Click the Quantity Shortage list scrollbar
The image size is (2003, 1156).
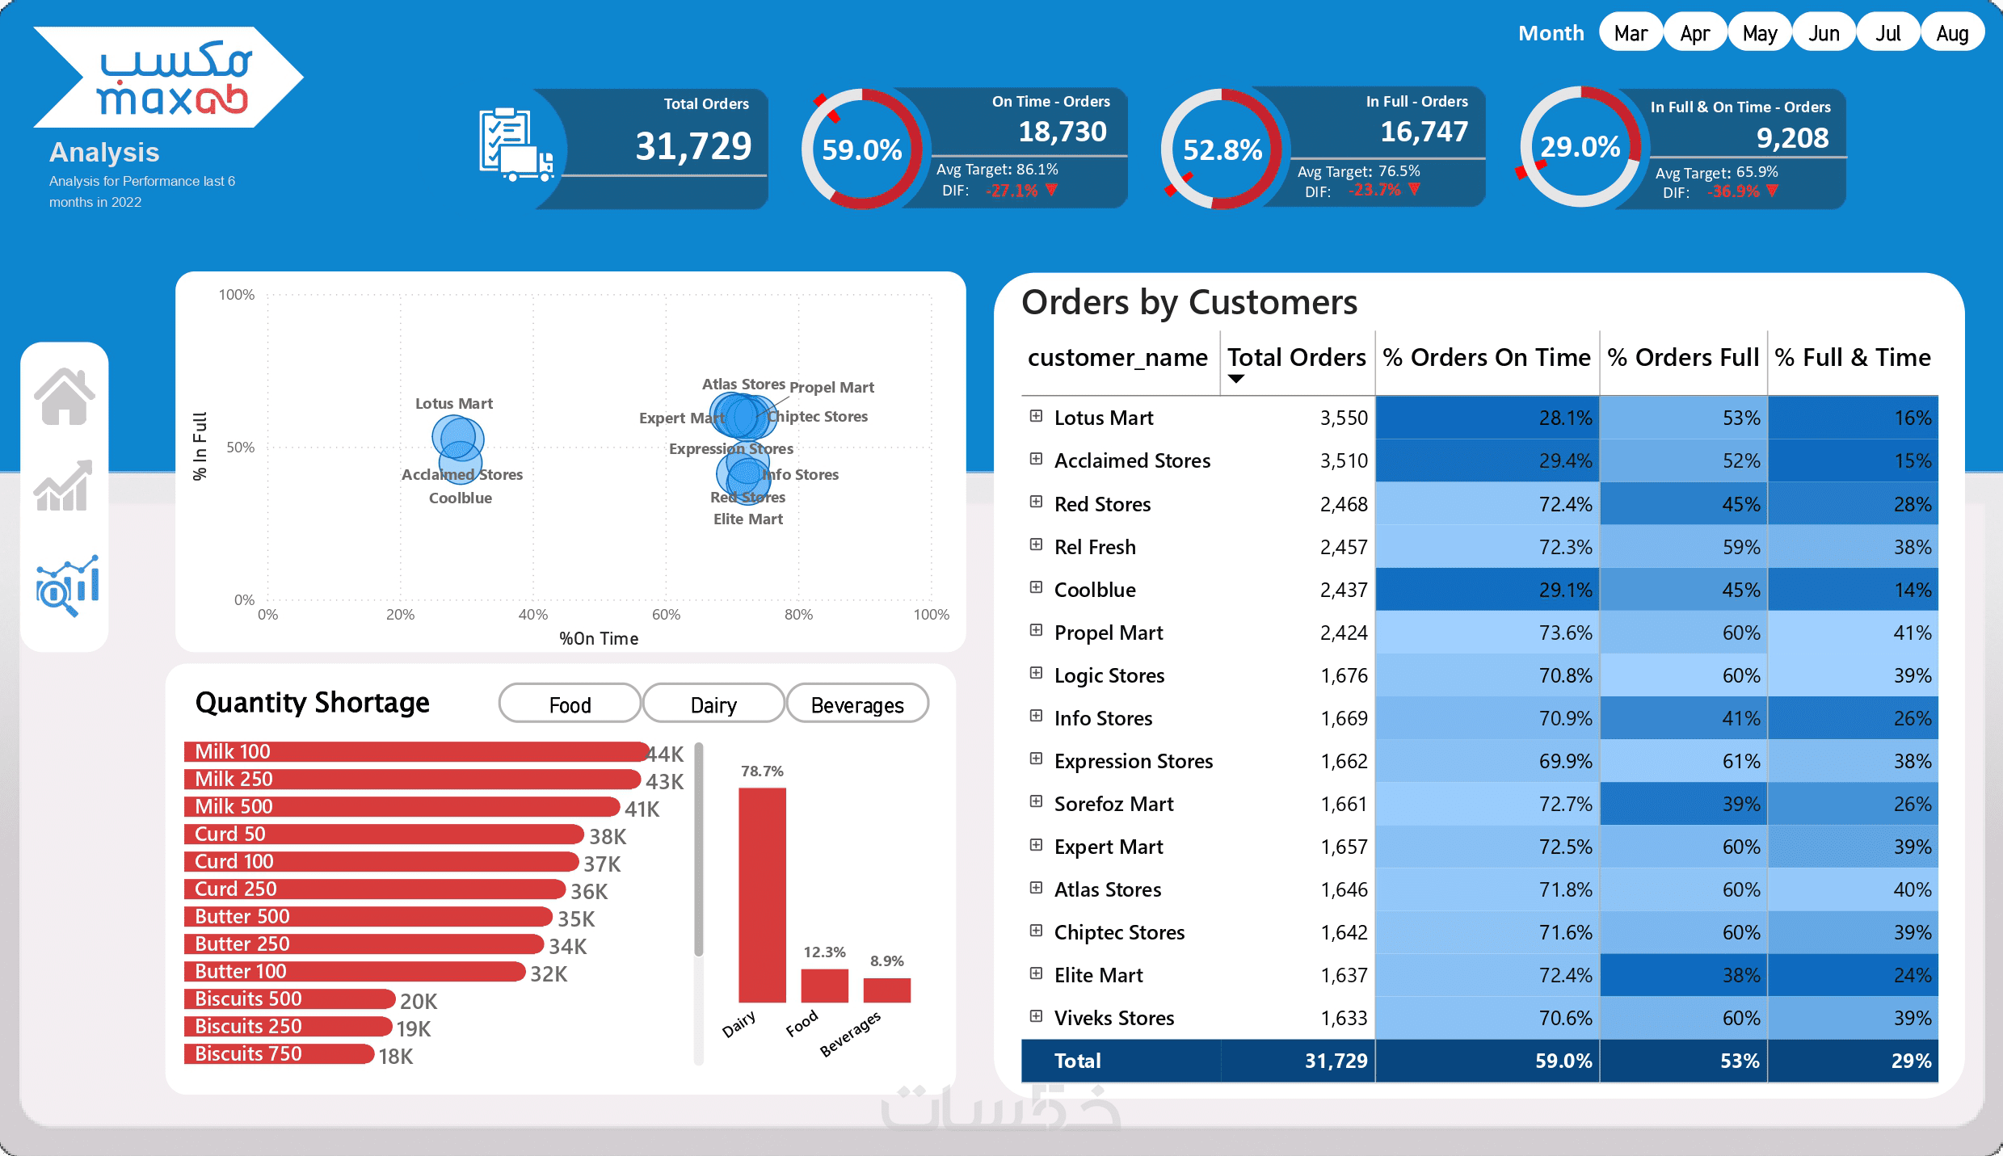pos(699,848)
